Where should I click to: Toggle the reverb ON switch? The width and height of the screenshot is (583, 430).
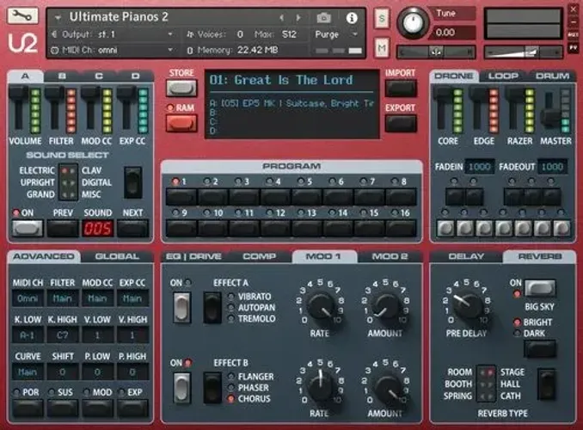[540, 288]
